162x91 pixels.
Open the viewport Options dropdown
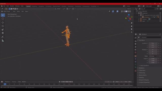pyautogui.click(x=130, y=9)
